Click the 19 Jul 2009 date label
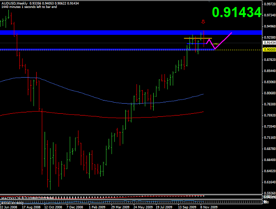Screen dimensions: 276x209 (x=164, y=207)
